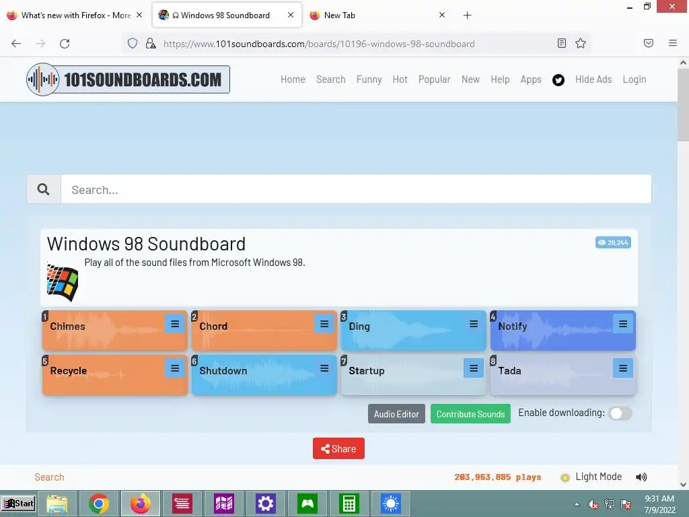Open the Hot nav link

[x=400, y=79]
